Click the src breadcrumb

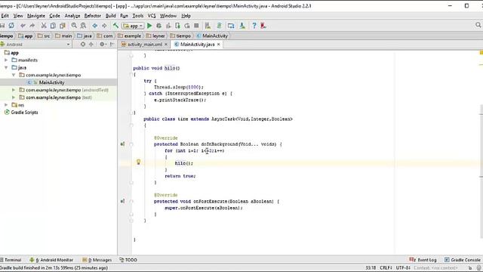tap(44, 36)
